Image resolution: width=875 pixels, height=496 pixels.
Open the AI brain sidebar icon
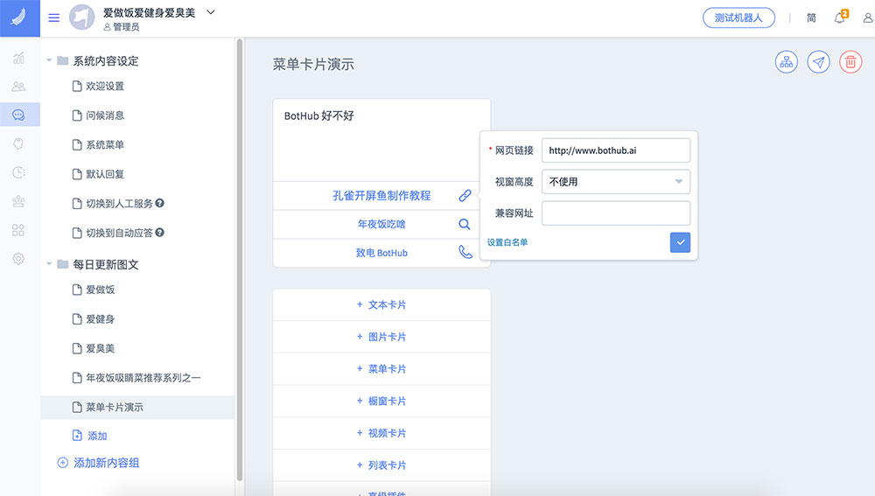click(x=18, y=144)
